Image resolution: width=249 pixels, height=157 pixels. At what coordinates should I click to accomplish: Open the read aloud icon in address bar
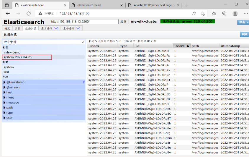(x=194, y=14)
